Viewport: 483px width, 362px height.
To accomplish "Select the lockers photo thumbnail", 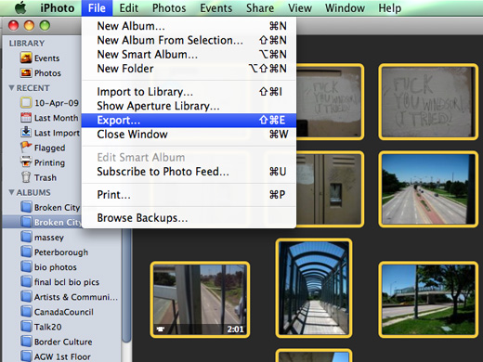I will [x=330, y=189].
